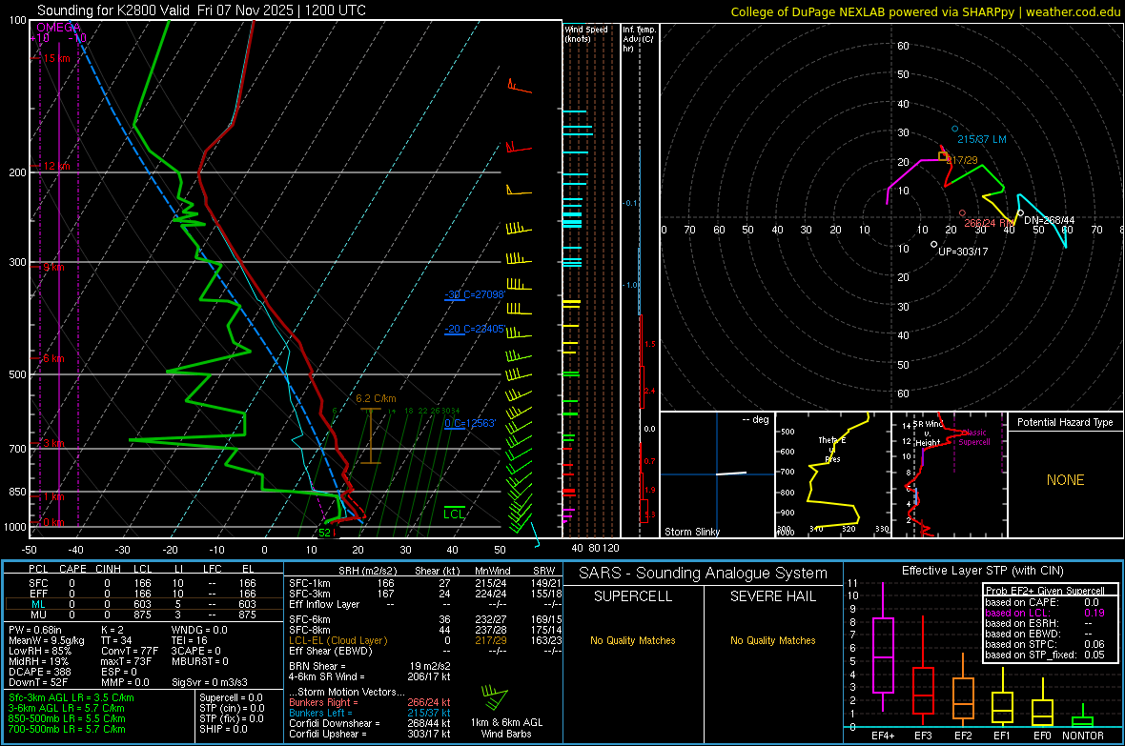Click the 'based on STPC: 0.06' line

tap(1045, 644)
